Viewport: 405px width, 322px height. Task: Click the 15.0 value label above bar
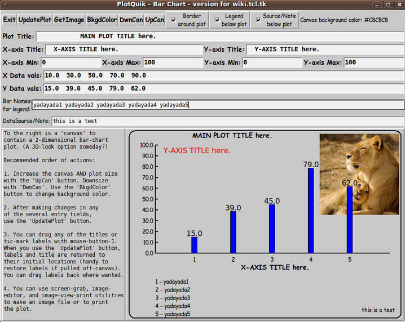point(195,233)
